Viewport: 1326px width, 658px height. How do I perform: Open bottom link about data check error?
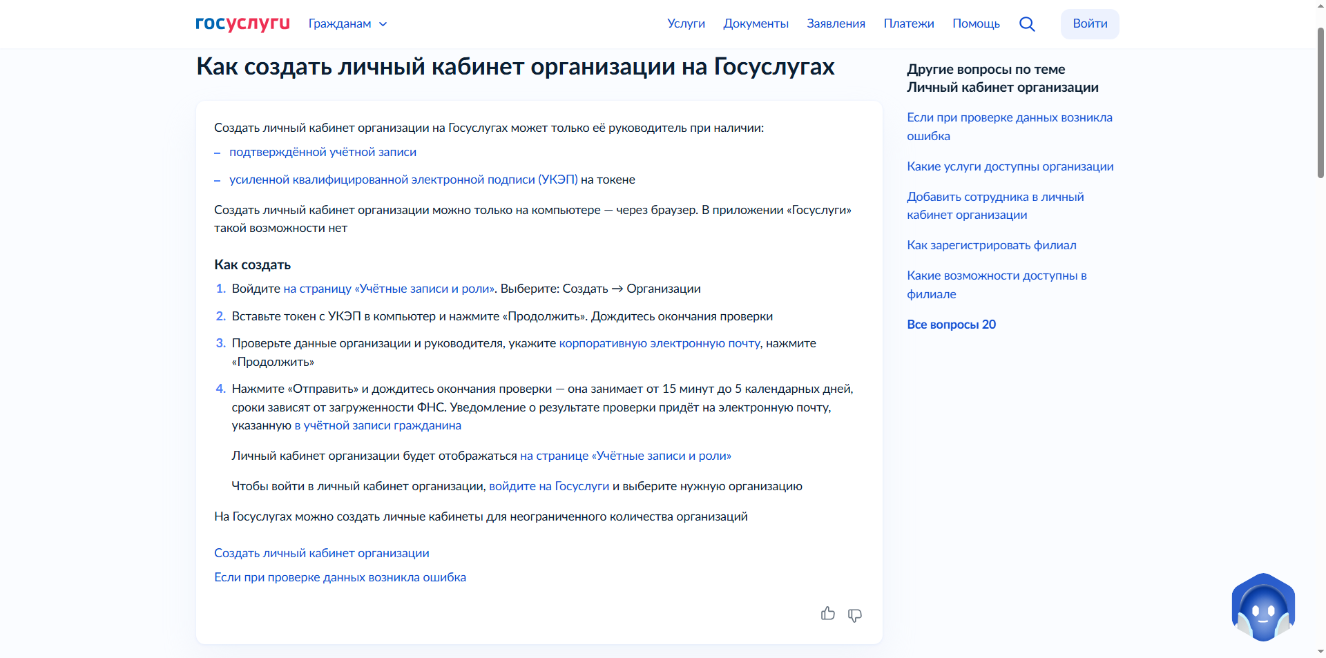(x=340, y=577)
